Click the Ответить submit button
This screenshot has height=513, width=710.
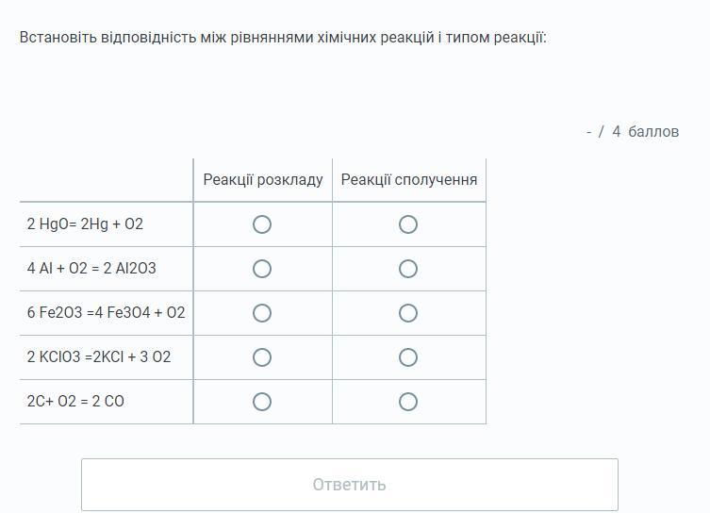click(350, 485)
